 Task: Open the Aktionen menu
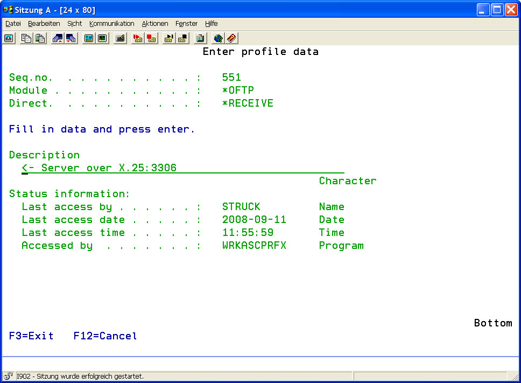click(155, 24)
